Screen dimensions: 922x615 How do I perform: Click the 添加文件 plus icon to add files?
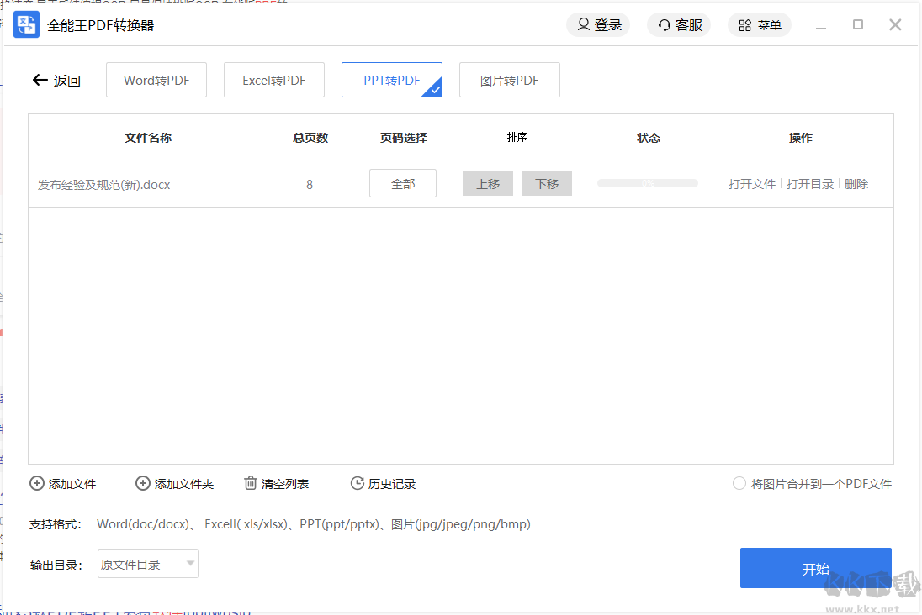37,483
